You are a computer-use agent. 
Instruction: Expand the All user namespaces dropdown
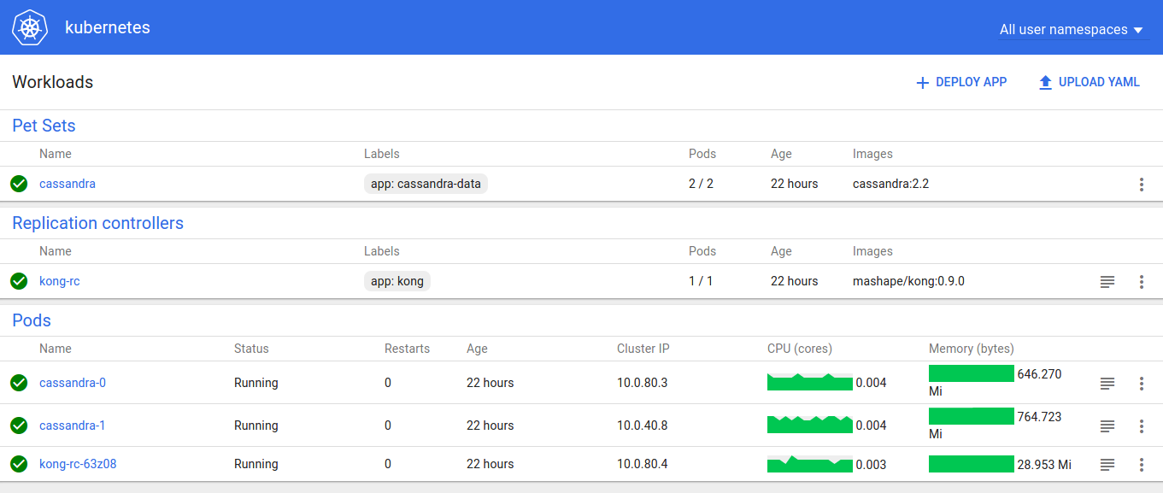coord(1072,29)
